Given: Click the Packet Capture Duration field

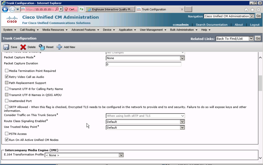Looking at the screenshot, I should 144,64.
